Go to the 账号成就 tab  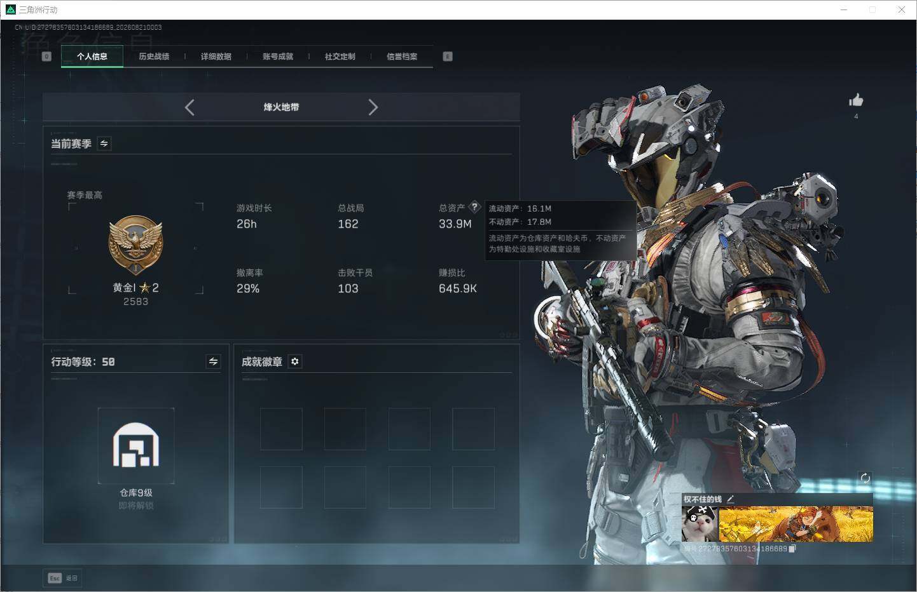click(x=278, y=57)
